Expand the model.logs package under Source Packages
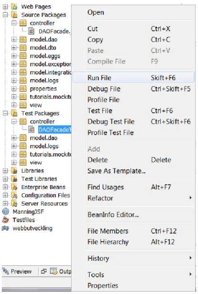 pyautogui.click(x=14, y=81)
